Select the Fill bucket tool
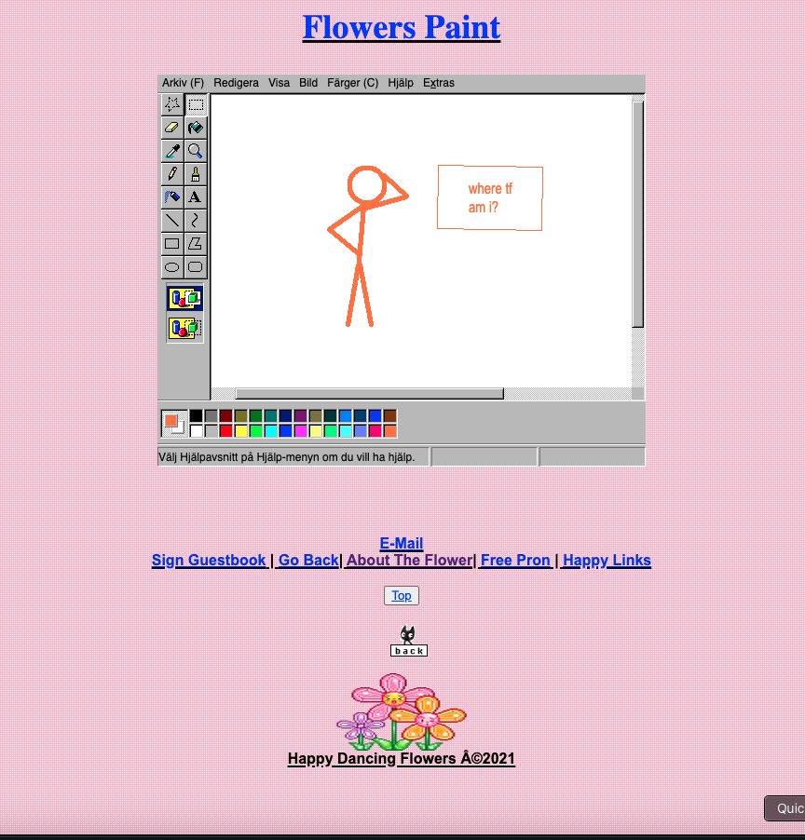Screen dimensions: 805x840 tap(196, 128)
